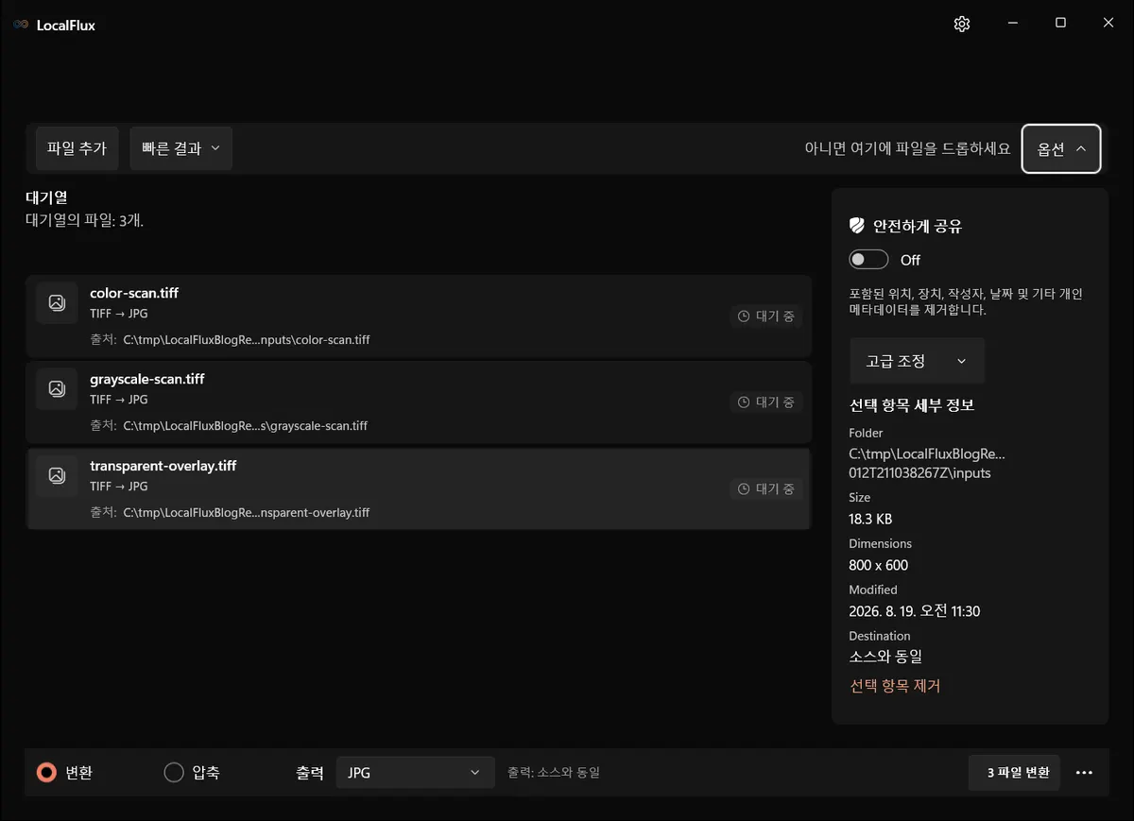This screenshot has width=1134, height=821.
Task: Click the folder path in the details panel
Action: coord(927,463)
